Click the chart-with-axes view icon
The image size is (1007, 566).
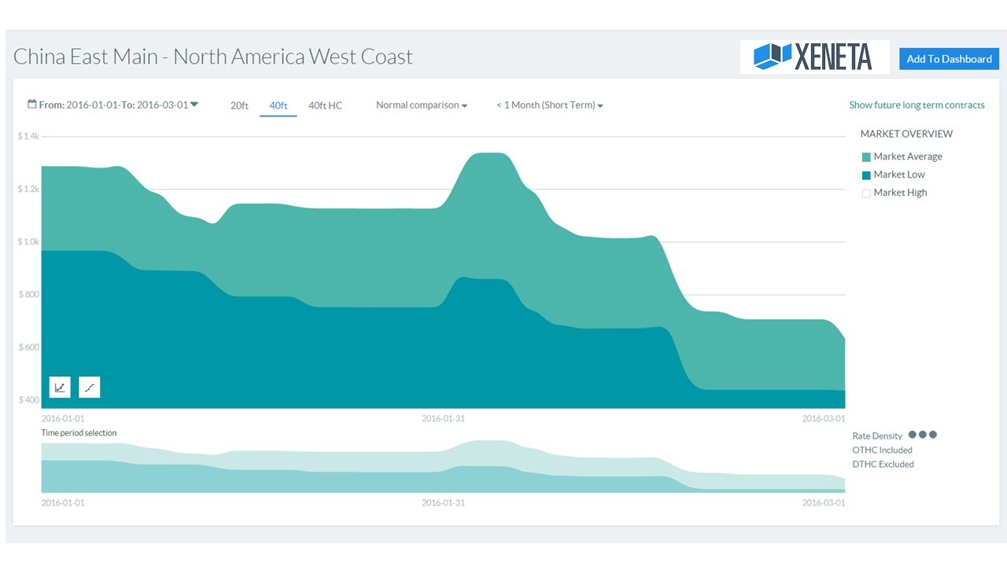[60, 387]
